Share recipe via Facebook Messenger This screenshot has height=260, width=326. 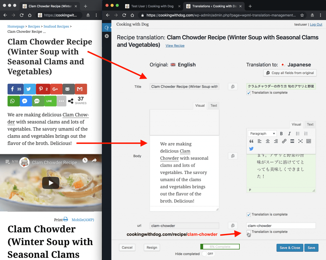(26, 101)
